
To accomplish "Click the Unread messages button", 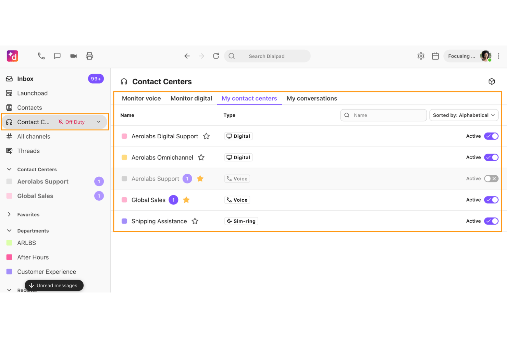I will coord(54,285).
